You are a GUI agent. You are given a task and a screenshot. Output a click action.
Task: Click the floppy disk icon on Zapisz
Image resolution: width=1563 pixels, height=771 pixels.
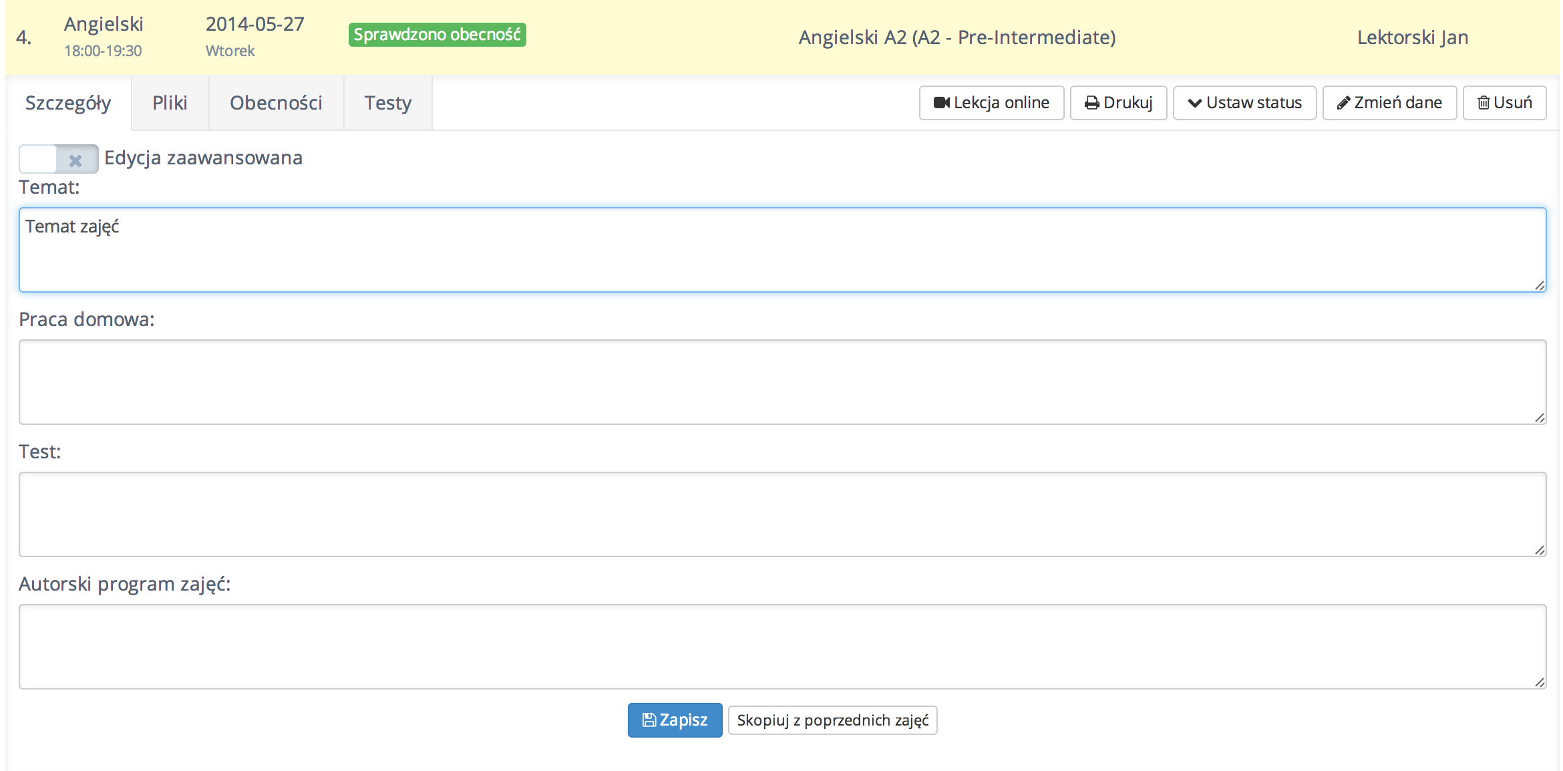648,720
